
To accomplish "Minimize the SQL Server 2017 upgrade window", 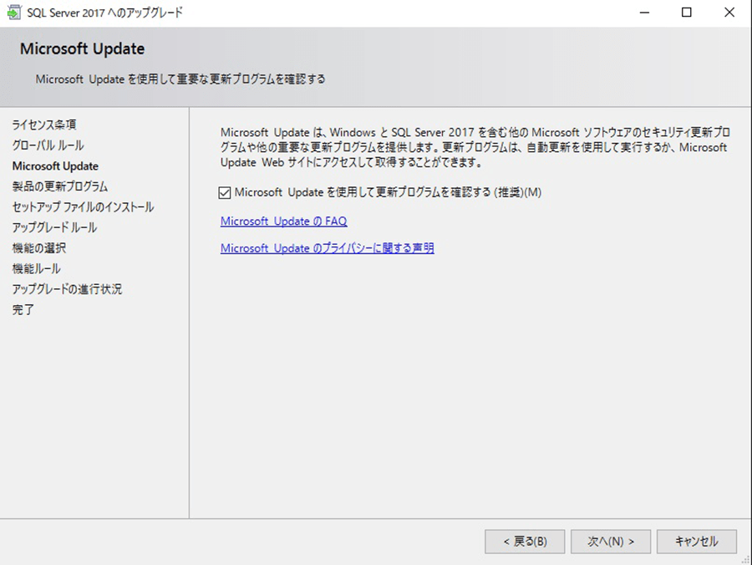I will (644, 13).
